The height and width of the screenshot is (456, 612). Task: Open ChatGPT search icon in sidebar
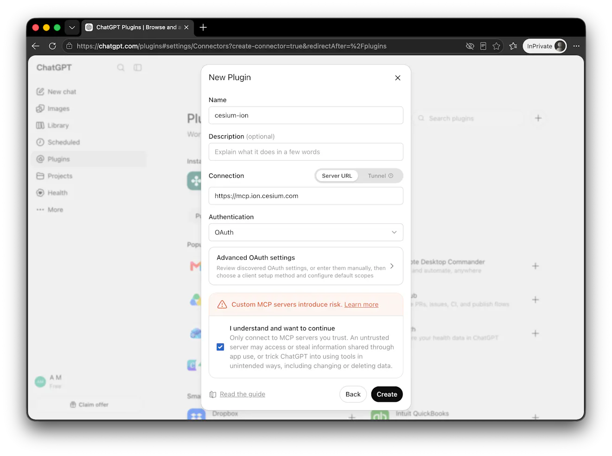(121, 68)
